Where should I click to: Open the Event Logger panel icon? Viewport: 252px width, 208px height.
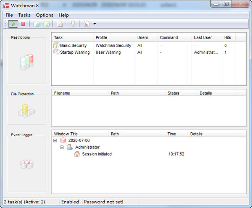(x=27, y=164)
